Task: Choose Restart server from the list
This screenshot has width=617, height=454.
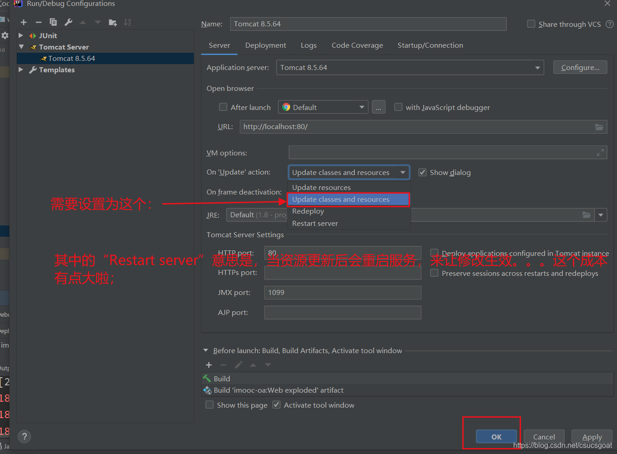Action: click(349, 224)
